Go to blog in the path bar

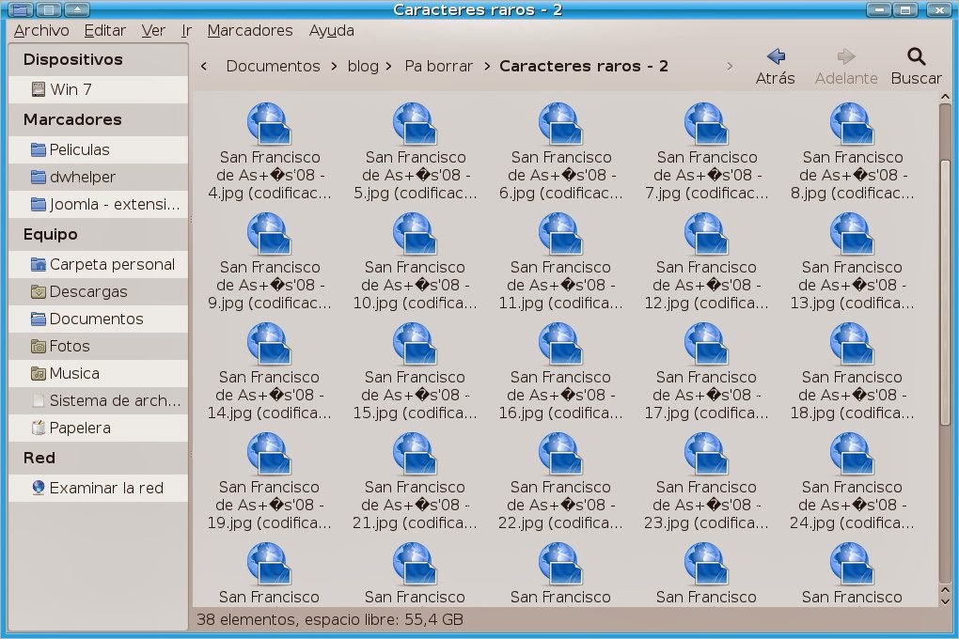coord(363,66)
